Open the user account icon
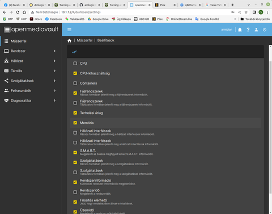Viewport: 272px width, 214px height. pyautogui.click(x=256, y=30)
